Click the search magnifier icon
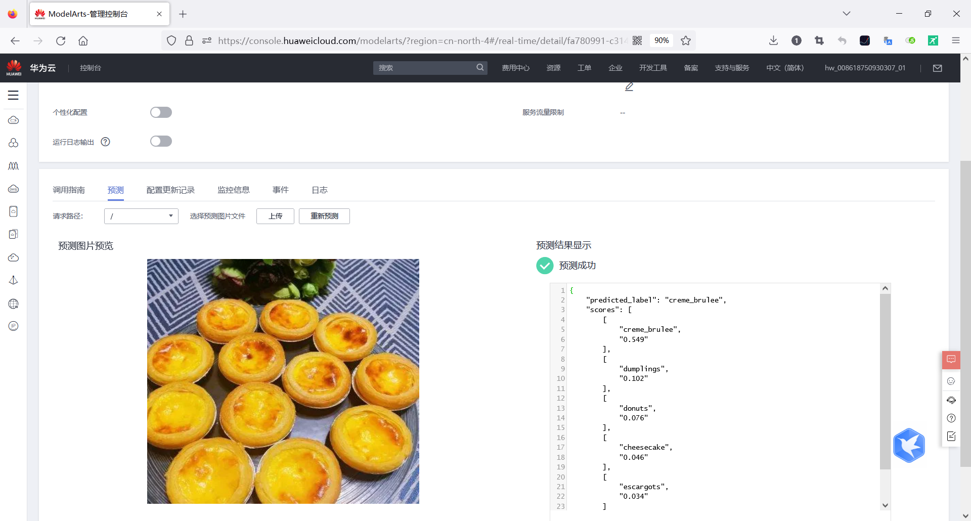Image resolution: width=971 pixels, height=521 pixels. coord(480,67)
